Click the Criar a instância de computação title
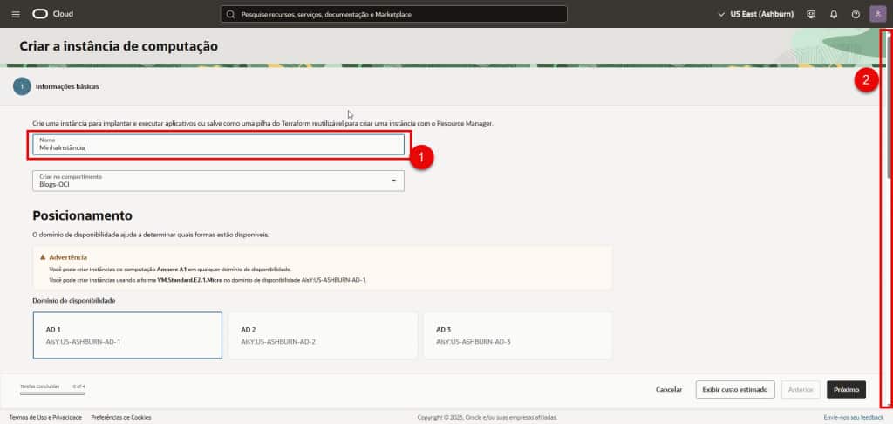The image size is (893, 424). tap(119, 46)
